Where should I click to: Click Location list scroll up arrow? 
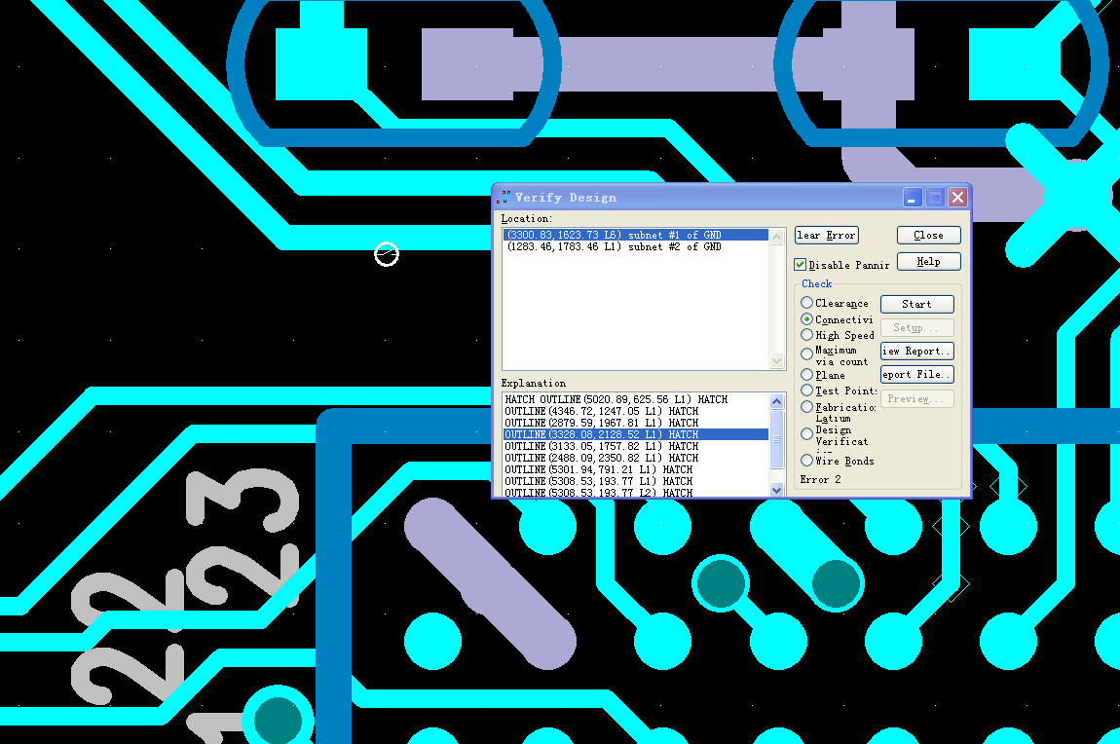(777, 237)
